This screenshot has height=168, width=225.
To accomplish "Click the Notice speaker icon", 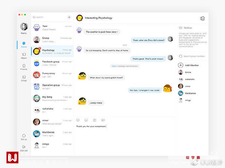I will tap(181, 28).
